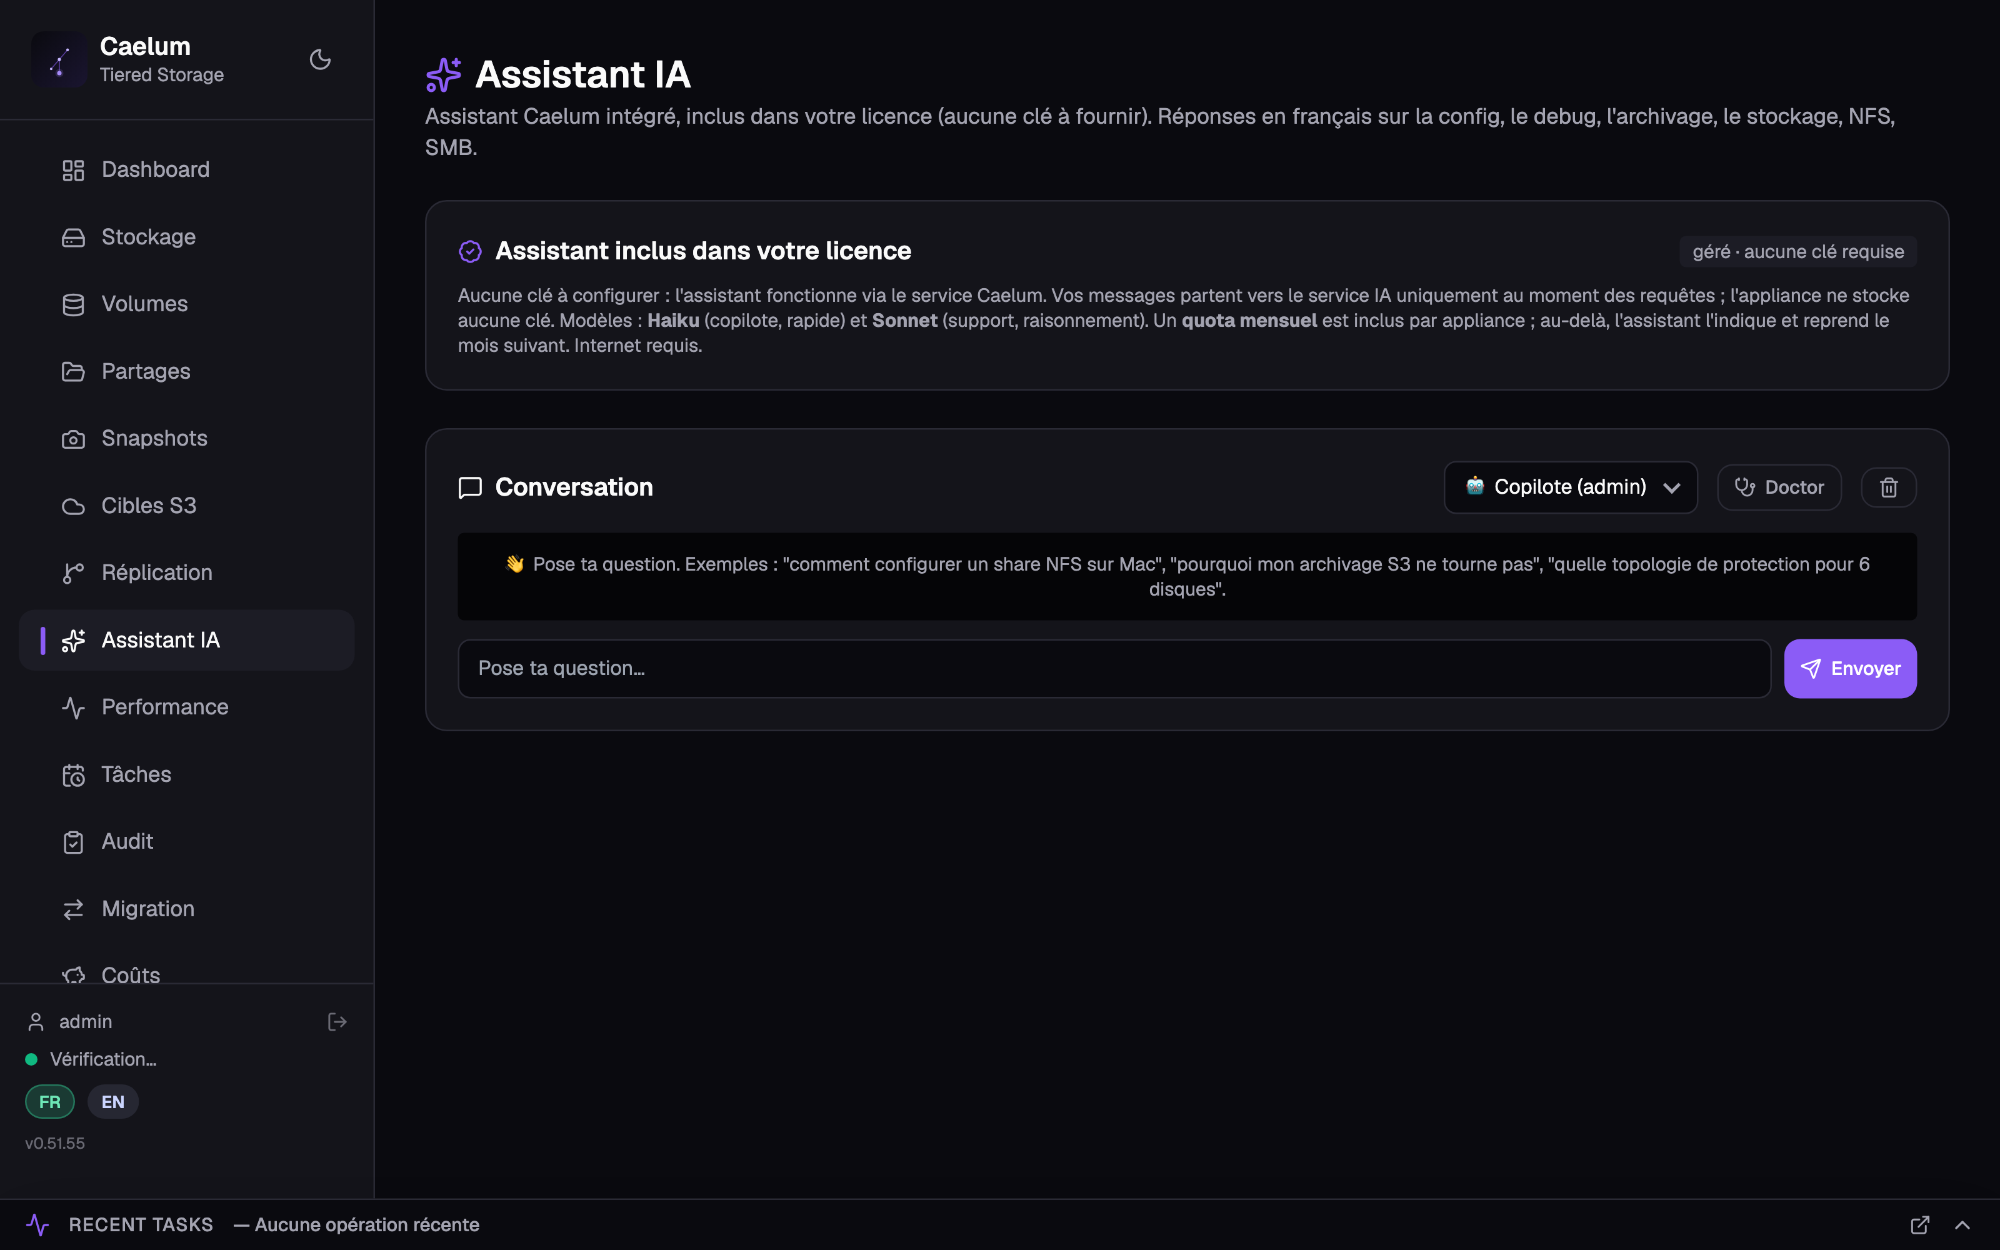Open Cibles S3 page
The image size is (2000, 1250).
point(187,506)
